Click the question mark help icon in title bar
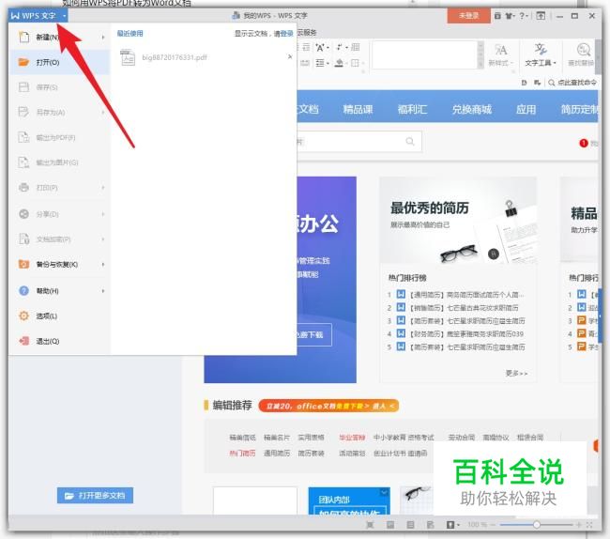The height and width of the screenshot is (539, 610). 522,16
